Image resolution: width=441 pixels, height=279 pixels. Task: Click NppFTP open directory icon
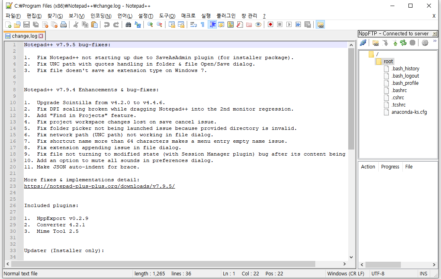[x=376, y=43]
